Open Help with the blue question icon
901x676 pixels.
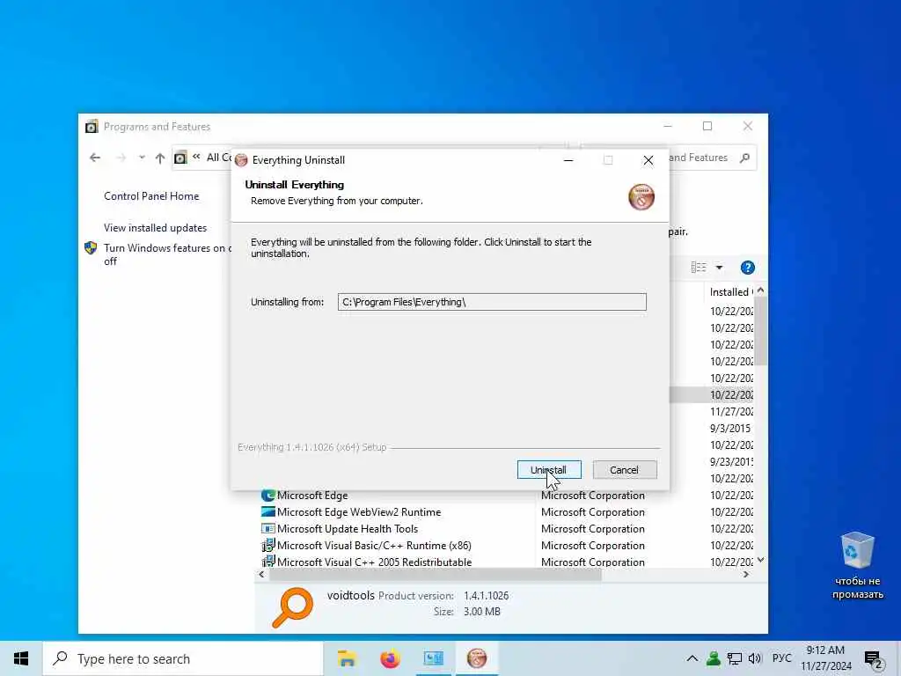[748, 268]
